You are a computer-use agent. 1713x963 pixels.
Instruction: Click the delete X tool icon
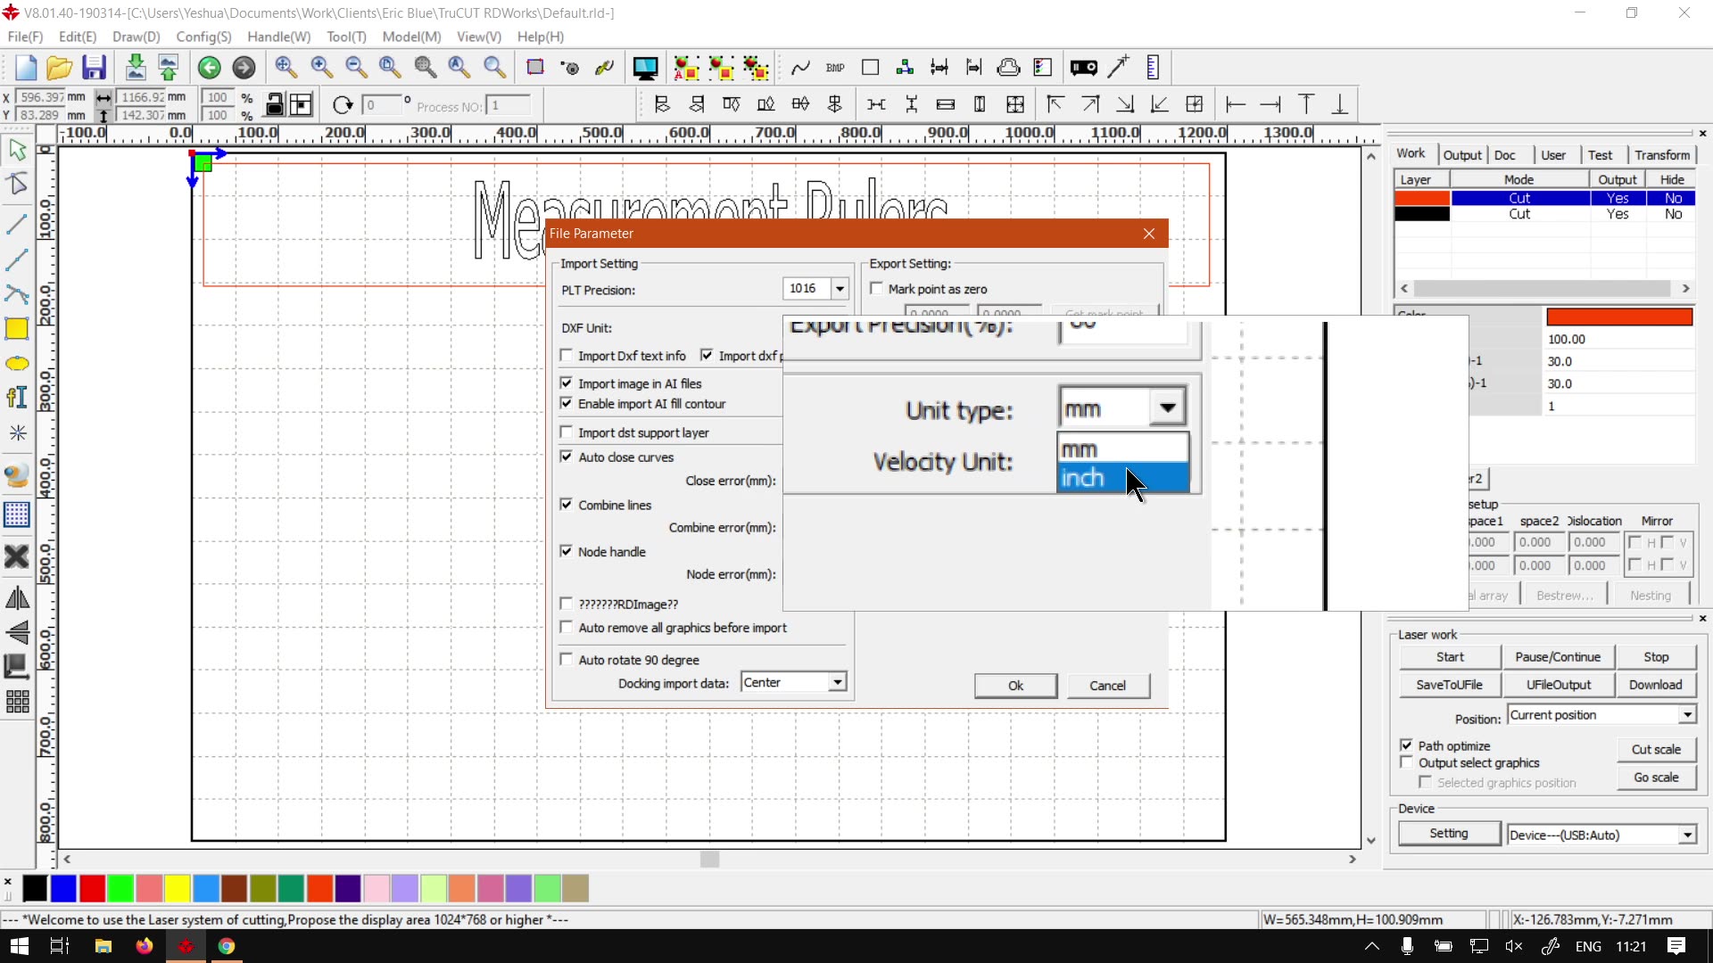[17, 556]
